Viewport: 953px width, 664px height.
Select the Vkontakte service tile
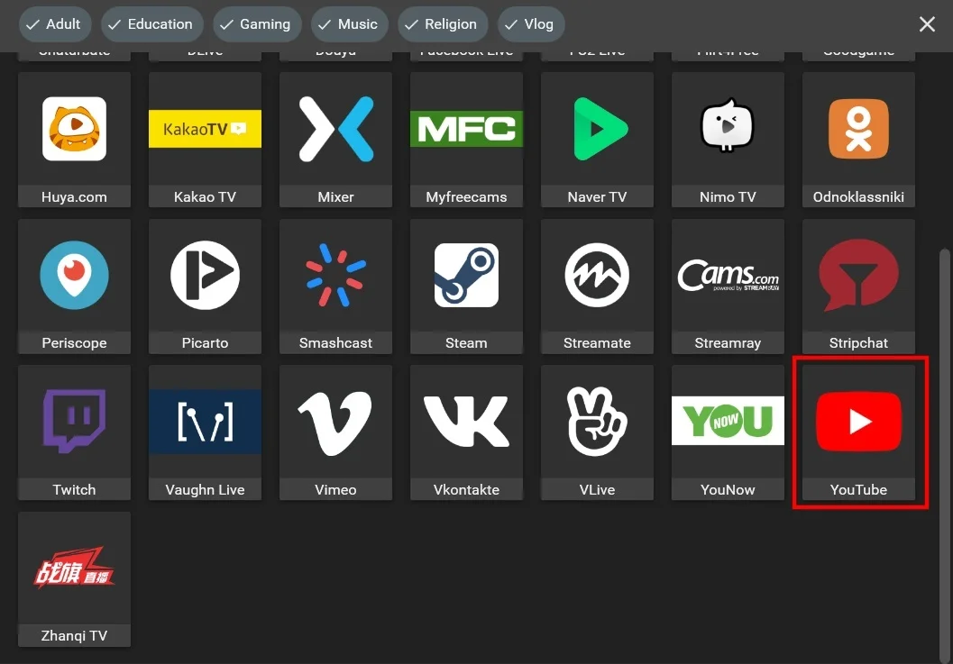(x=466, y=432)
